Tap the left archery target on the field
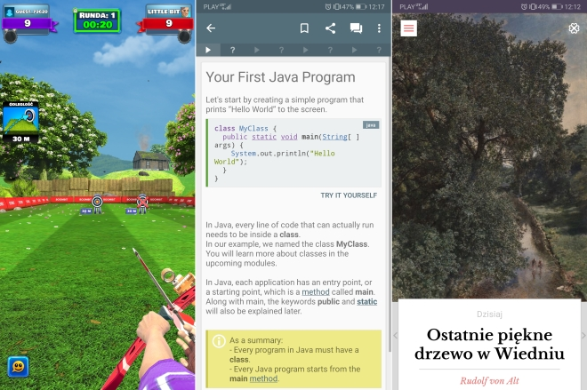Image resolution: width=587 pixels, height=390 pixels. 98,202
